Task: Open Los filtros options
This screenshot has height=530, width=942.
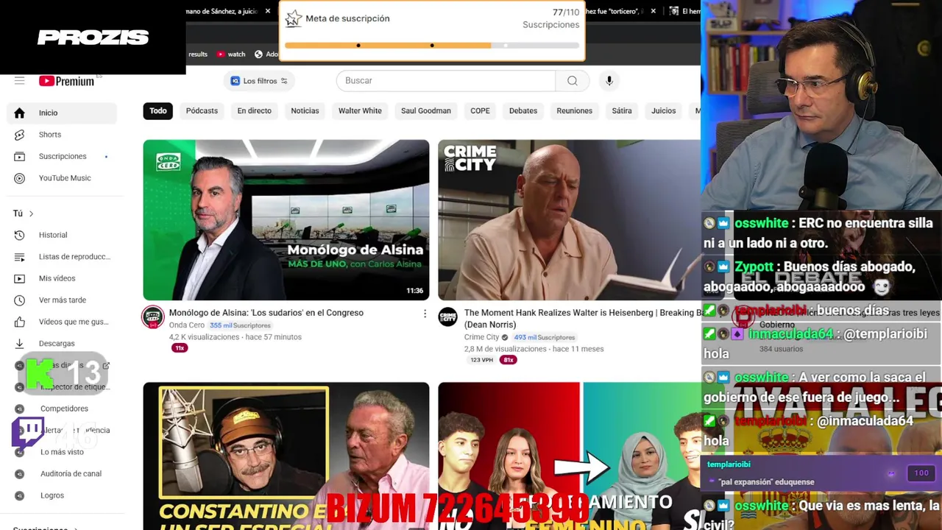Action: point(258,81)
